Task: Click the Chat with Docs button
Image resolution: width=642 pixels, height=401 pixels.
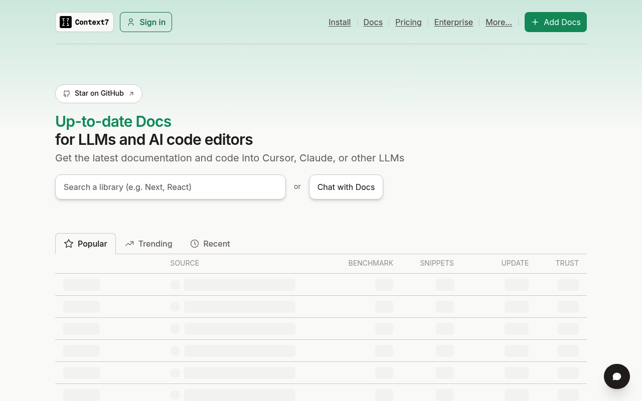Action: point(346,187)
